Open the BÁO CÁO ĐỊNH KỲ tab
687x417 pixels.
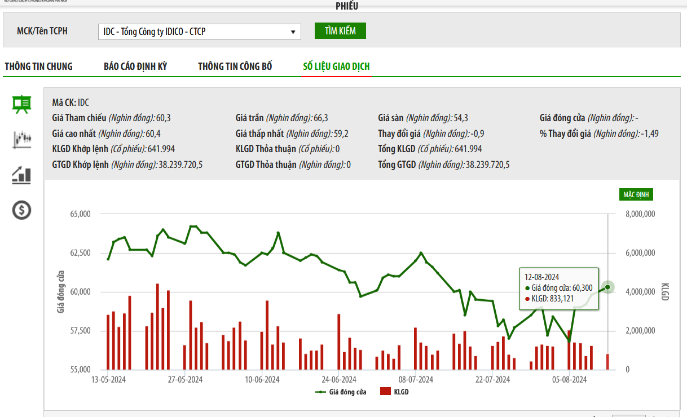135,66
